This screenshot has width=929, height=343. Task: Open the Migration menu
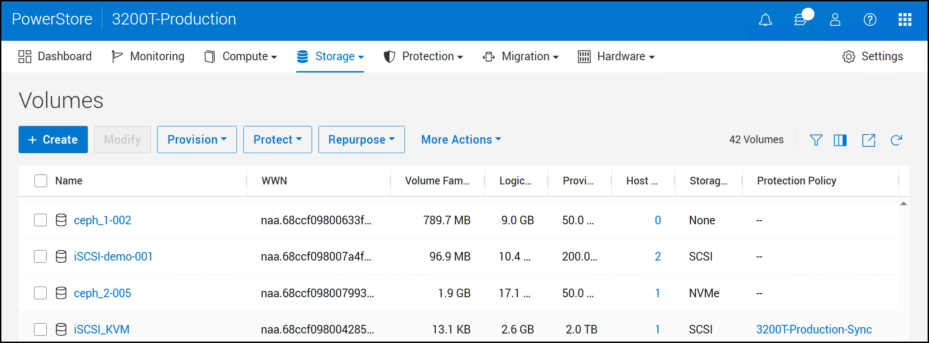click(x=521, y=57)
